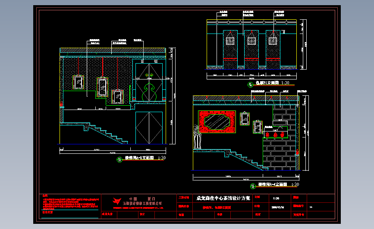Select the project title 成龙商住中心茶馆设计方案
Image resolution: width=374 pixels, height=229 pixels.
pos(223,198)
